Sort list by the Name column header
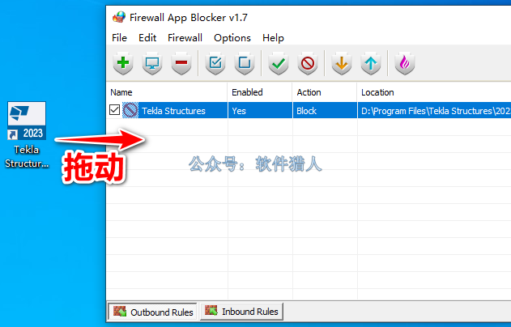Image resolution: width=511 pixels, height=327 pixels. (x=167, y=92)
